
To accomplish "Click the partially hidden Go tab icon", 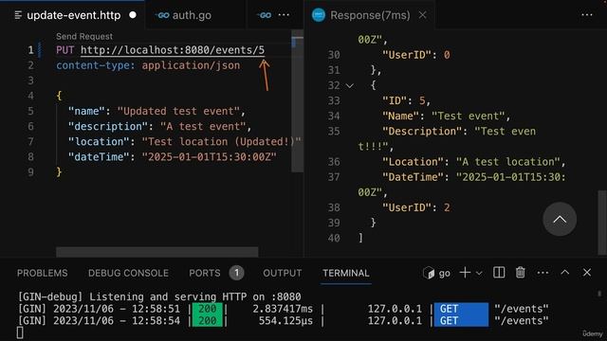I will tap(264, 15).
